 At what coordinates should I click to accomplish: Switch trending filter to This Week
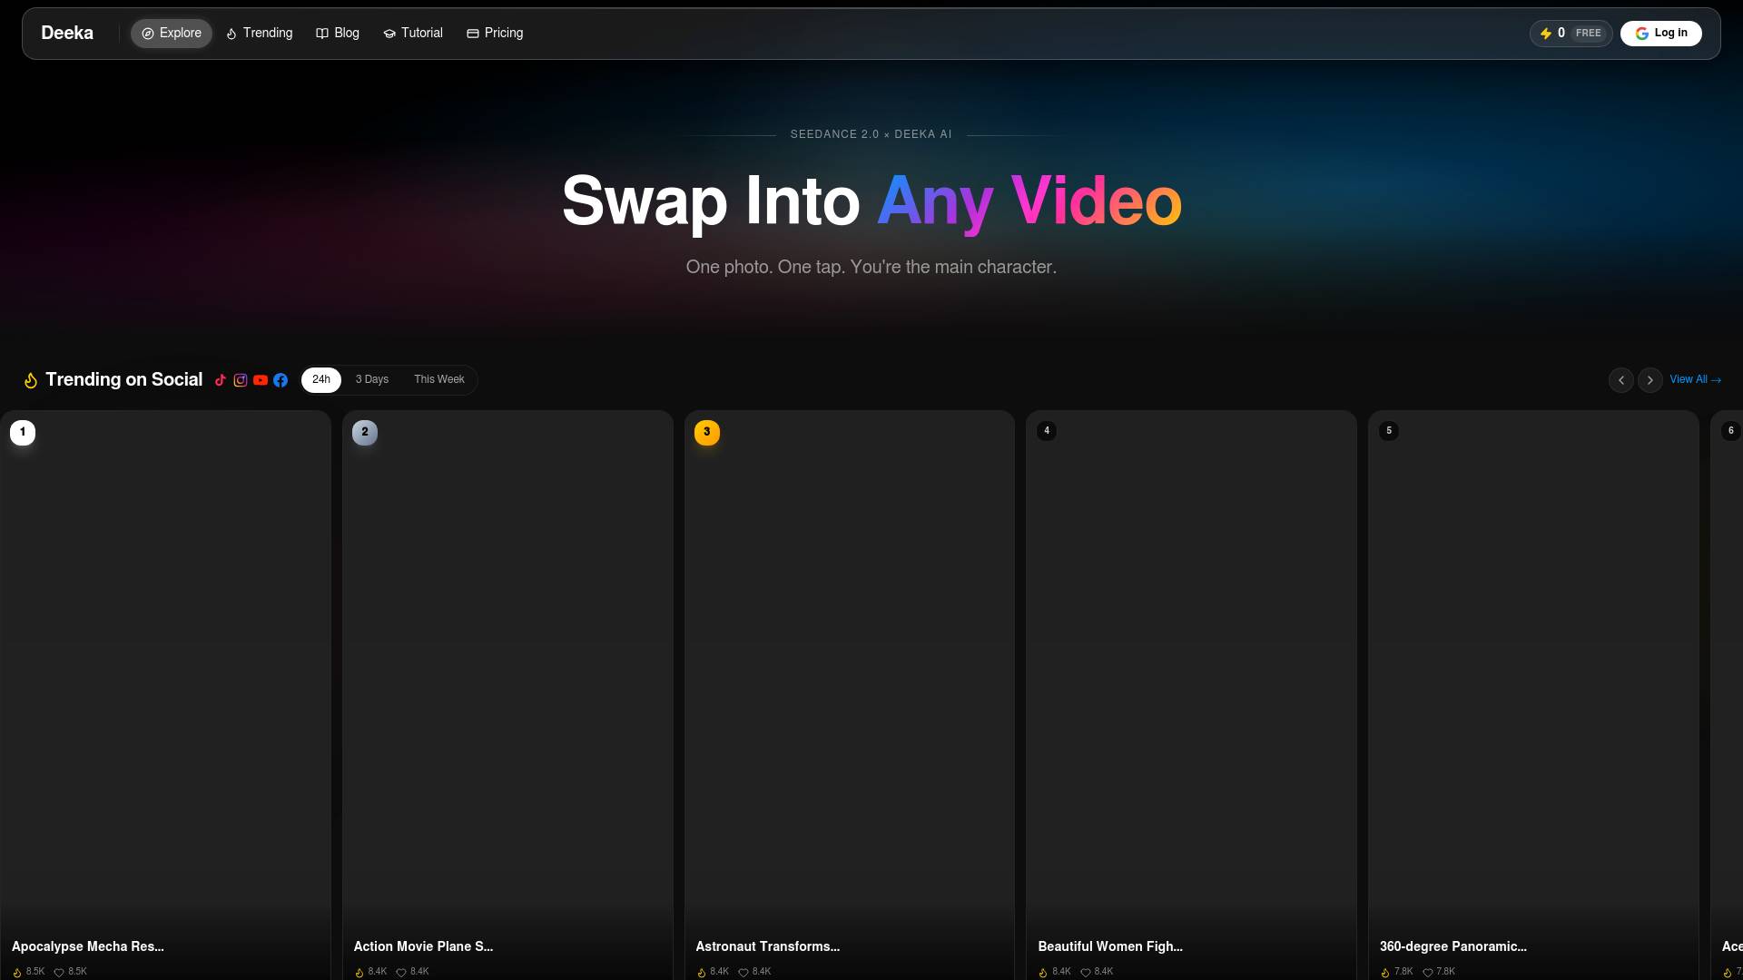(x=439, y=380)
